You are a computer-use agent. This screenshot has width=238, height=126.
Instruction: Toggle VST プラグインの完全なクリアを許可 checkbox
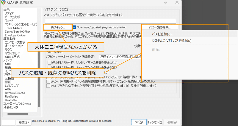48,86
